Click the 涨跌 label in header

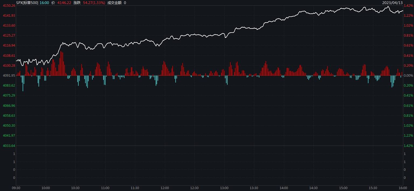(77, 3)
